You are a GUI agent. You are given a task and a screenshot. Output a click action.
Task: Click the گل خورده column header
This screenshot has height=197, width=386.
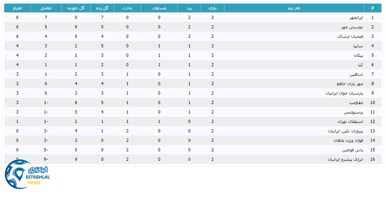point(76,8)
